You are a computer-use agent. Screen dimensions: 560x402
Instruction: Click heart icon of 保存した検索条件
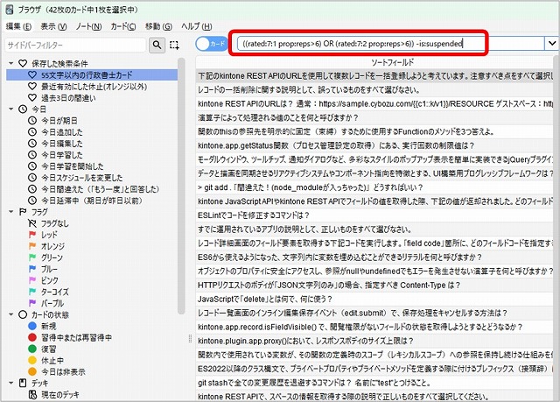click(23, 63)
